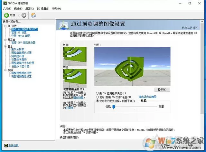Open the 编辑(E) menu

click(x=18, y=9)
